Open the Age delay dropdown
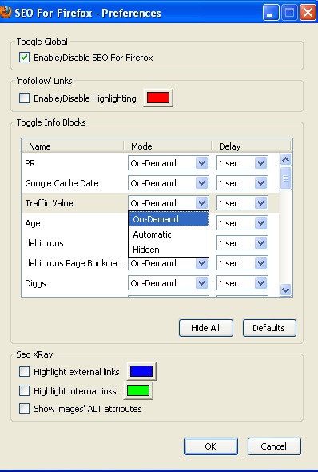The image size is (318, 472). coord(242,223)
